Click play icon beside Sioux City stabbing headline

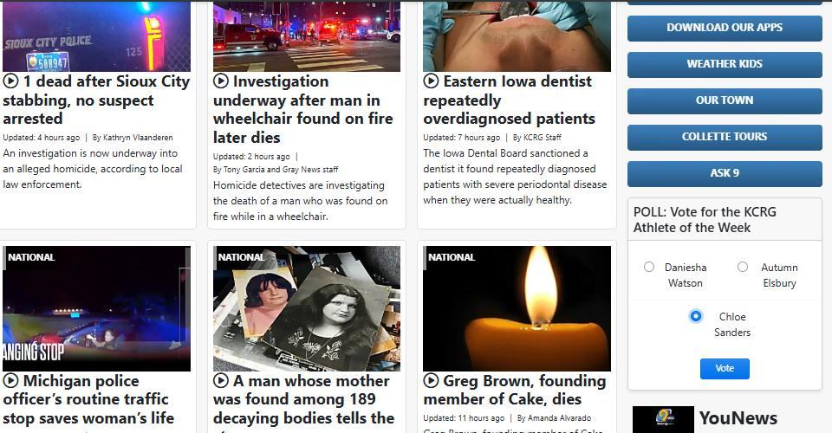click(10, 81)
